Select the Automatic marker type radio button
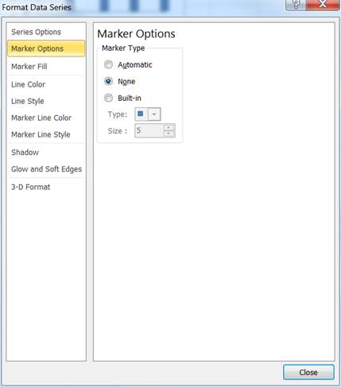Screen dimensions: 341x387 pyautogui.click(x=108, y=64)
